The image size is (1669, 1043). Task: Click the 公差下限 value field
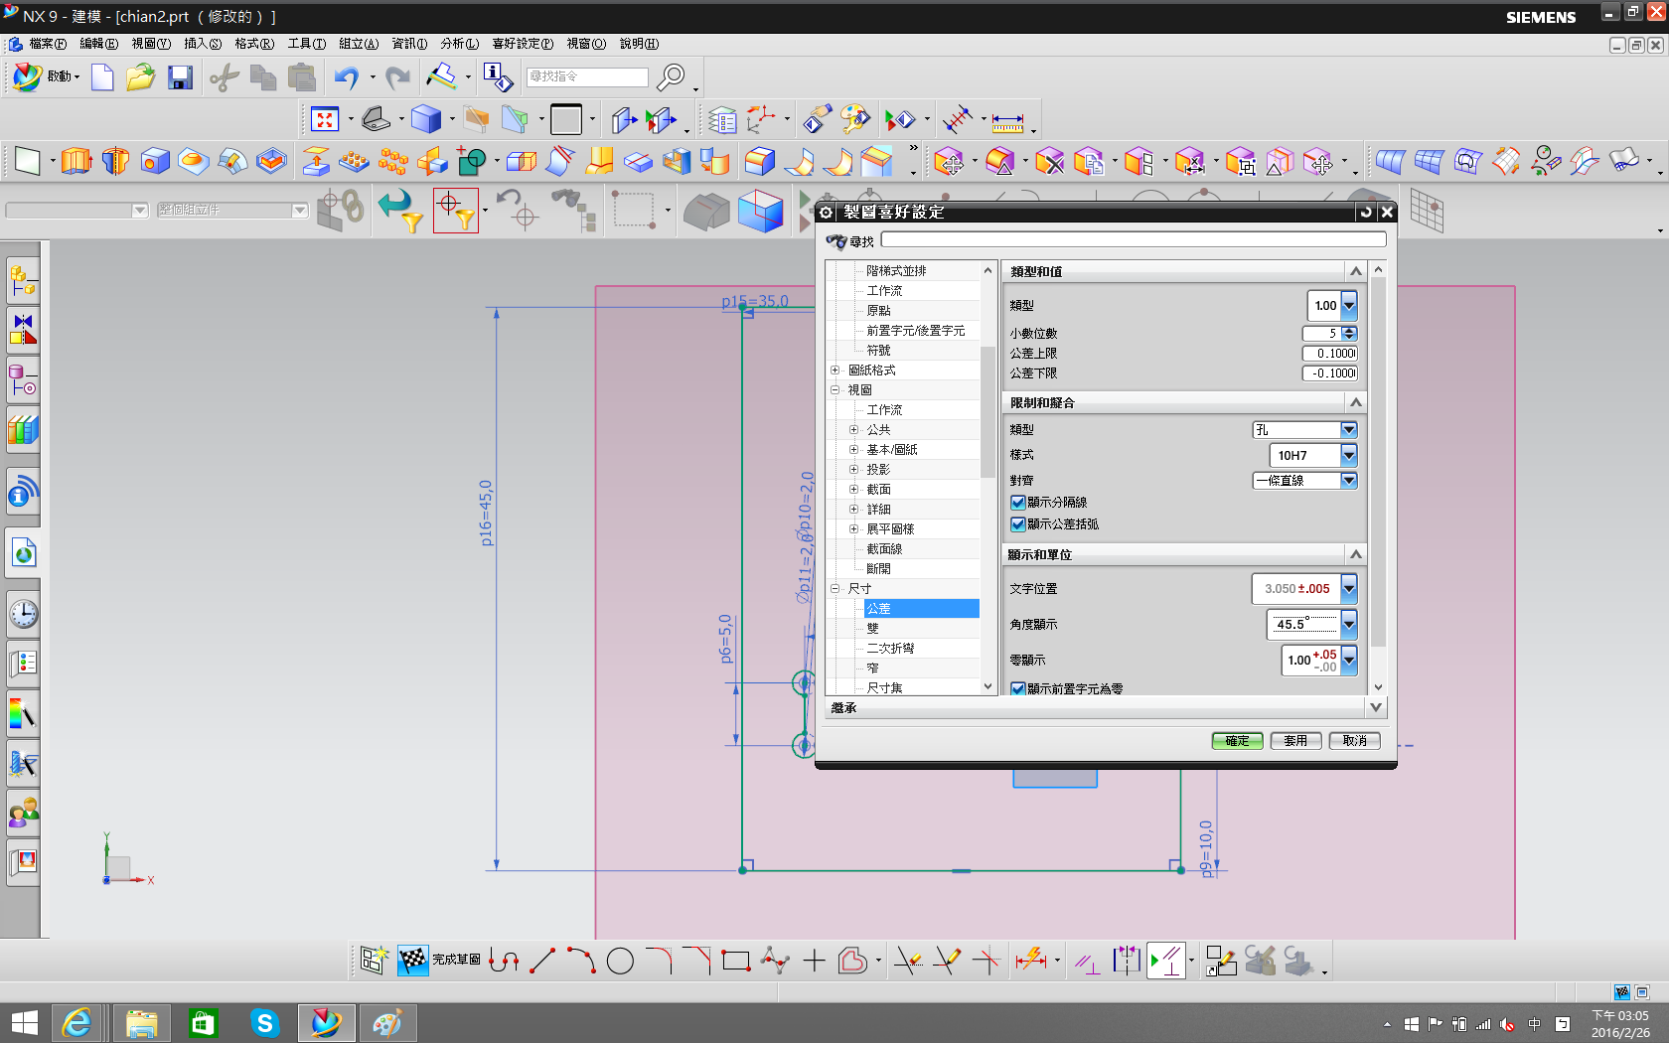1330,373
